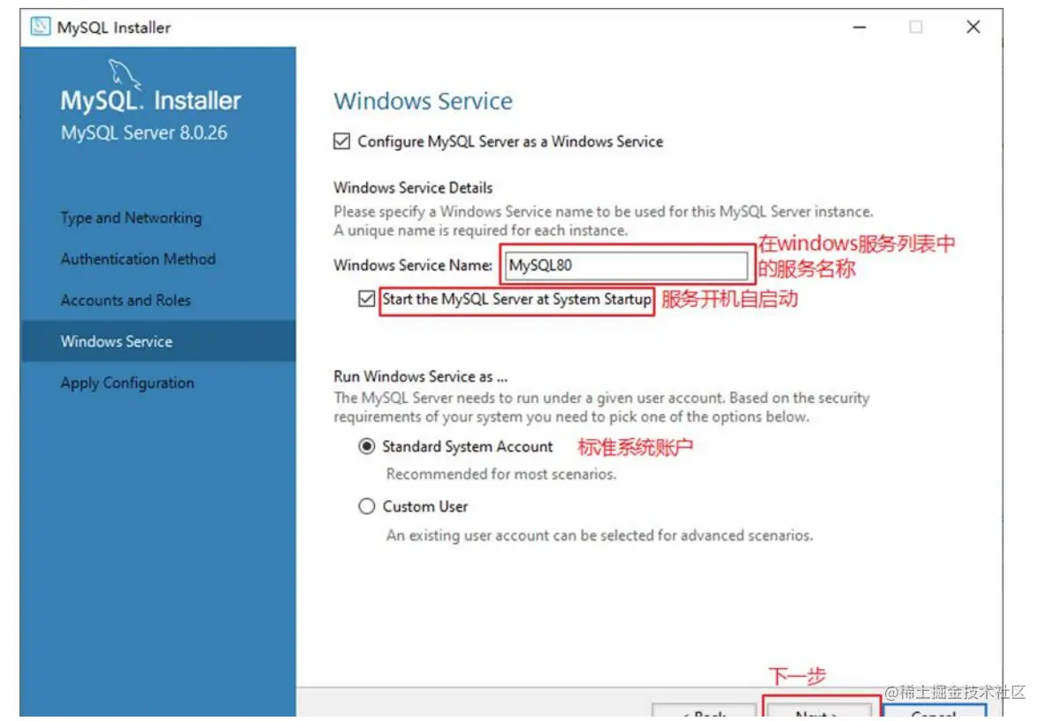Click the Cancel button
Screen dimensions: 1046x721
point(934,711)
